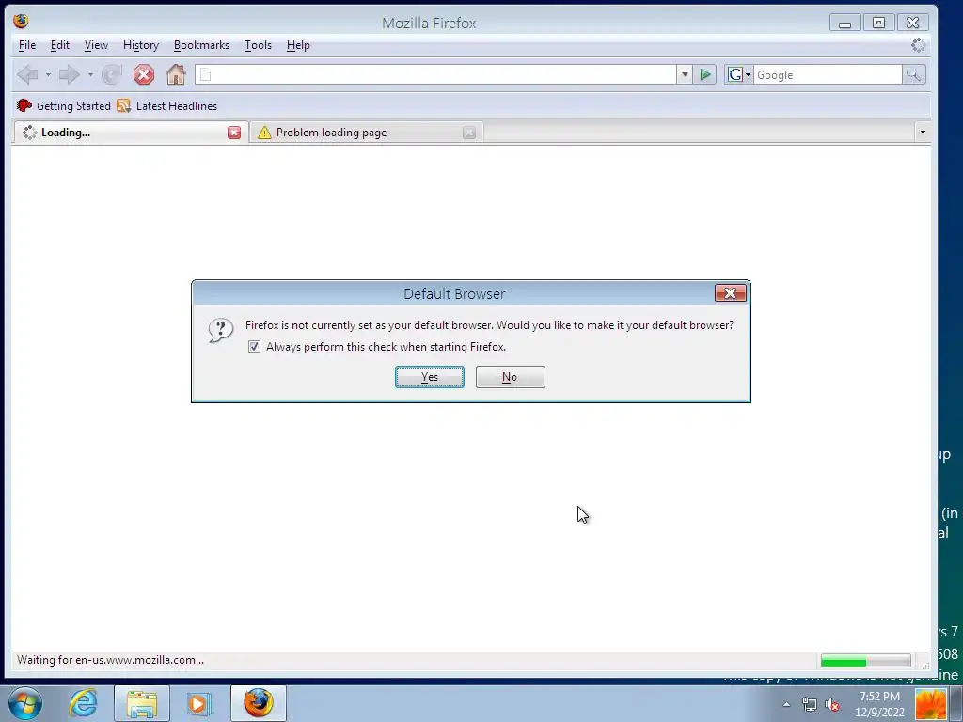The width and height of the screenshot is (963, 722).
Task: Open the Tools menu
Action: click(258, 45)
